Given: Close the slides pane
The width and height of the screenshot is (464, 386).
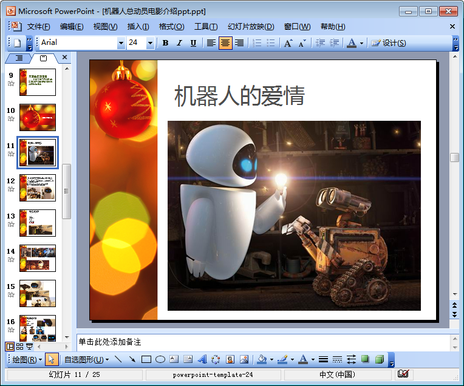Looking at the screenshot, I should (x=65, y=58).
